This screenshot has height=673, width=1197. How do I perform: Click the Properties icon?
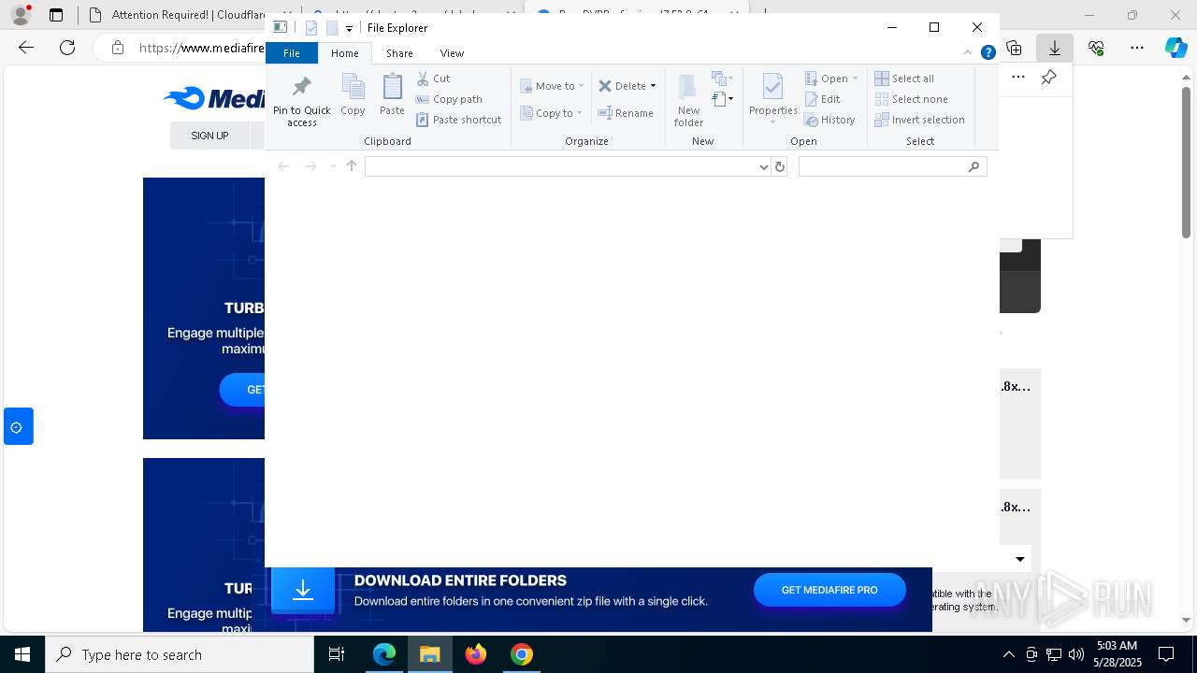click(x=772, y=87)
